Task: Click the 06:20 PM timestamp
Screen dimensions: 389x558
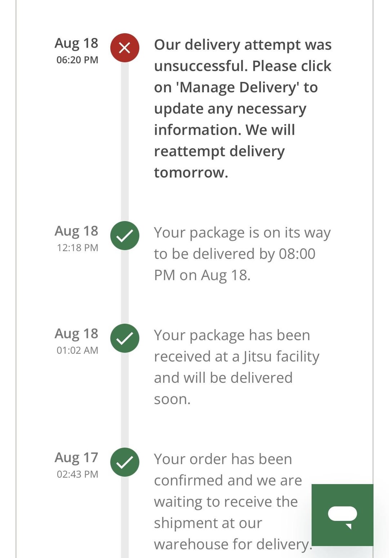Action: tap(77, 60)
